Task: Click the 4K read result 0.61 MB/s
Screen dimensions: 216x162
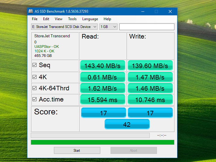Action: point(103,77)
